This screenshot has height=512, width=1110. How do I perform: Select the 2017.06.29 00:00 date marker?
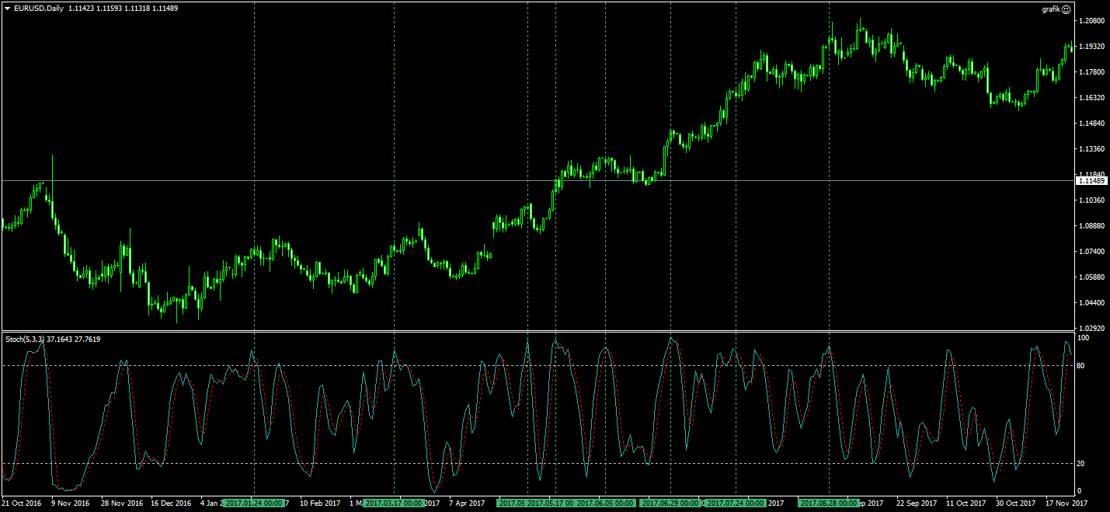click(x=670, y=503)
